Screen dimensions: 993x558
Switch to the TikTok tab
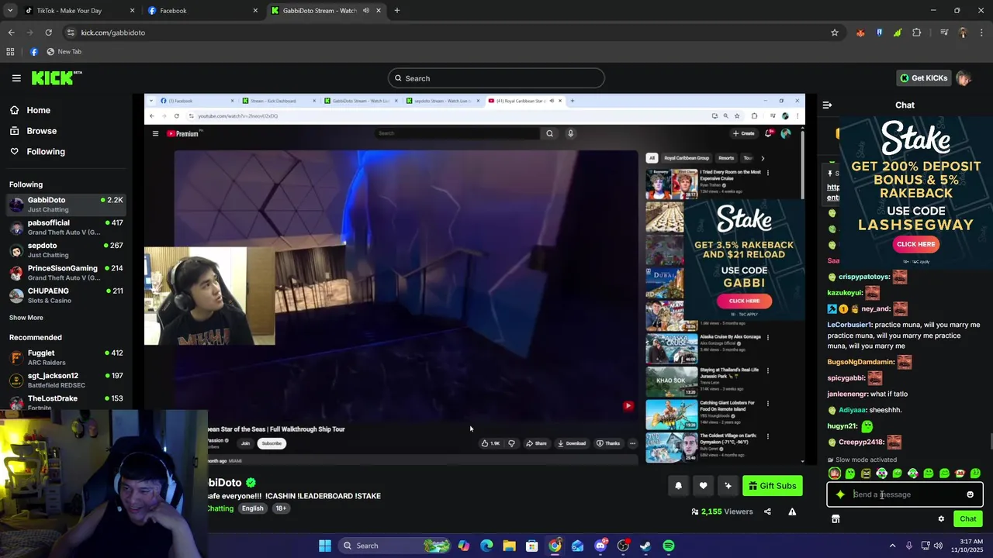tap(78, 11)
